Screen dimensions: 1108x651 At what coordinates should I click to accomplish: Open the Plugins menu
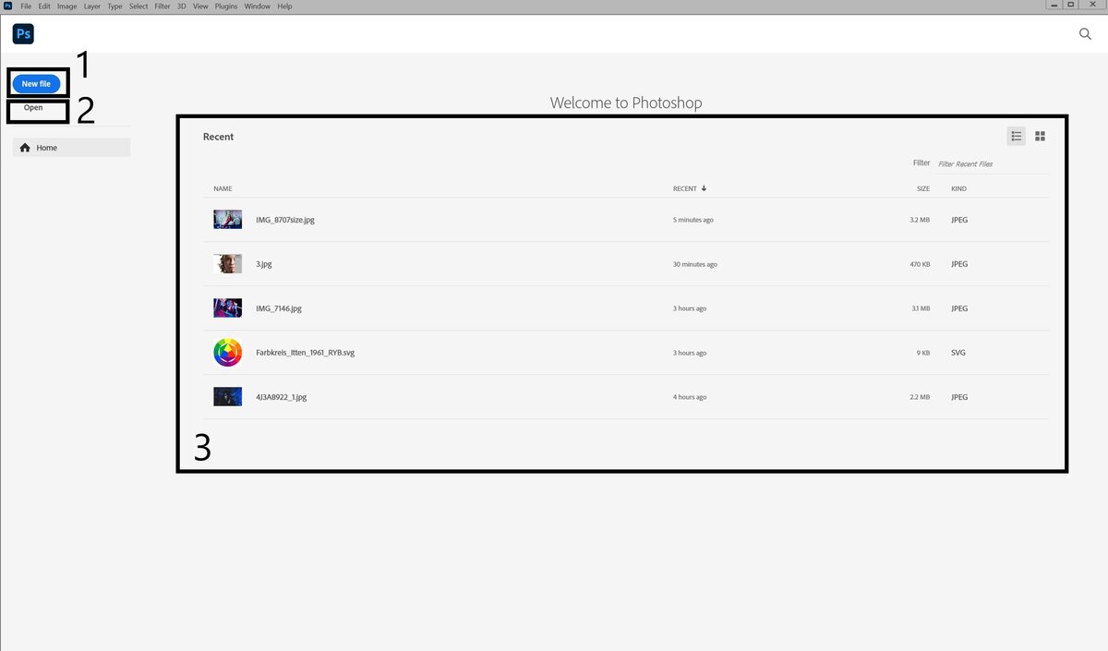pos(226,6)
